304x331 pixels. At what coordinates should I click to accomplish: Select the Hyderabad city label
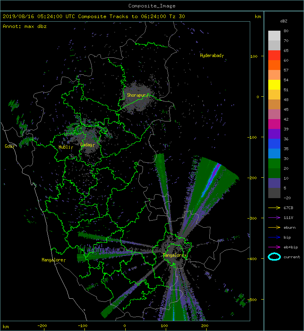212,55
